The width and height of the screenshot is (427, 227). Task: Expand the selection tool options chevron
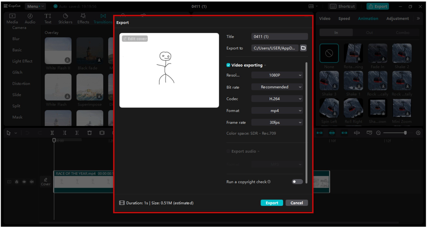[16, 133]
